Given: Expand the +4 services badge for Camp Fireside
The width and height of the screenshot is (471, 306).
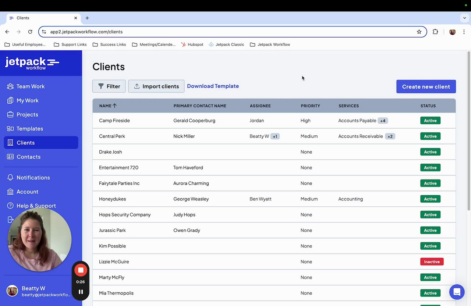Looking at the screenshot, I should click(x=383, y=121).
